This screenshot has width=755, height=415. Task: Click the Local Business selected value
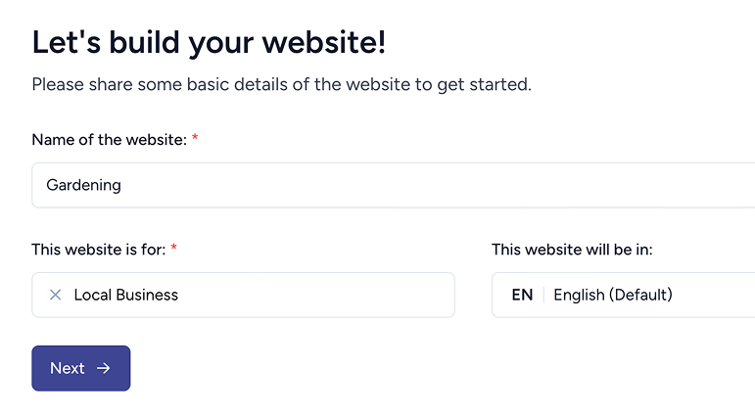pos(126,295)
